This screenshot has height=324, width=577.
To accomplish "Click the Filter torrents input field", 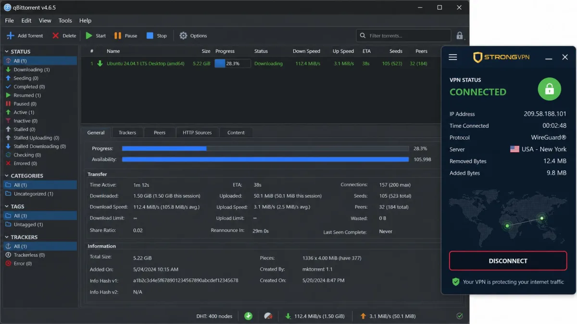I will (x=403, y=36).
